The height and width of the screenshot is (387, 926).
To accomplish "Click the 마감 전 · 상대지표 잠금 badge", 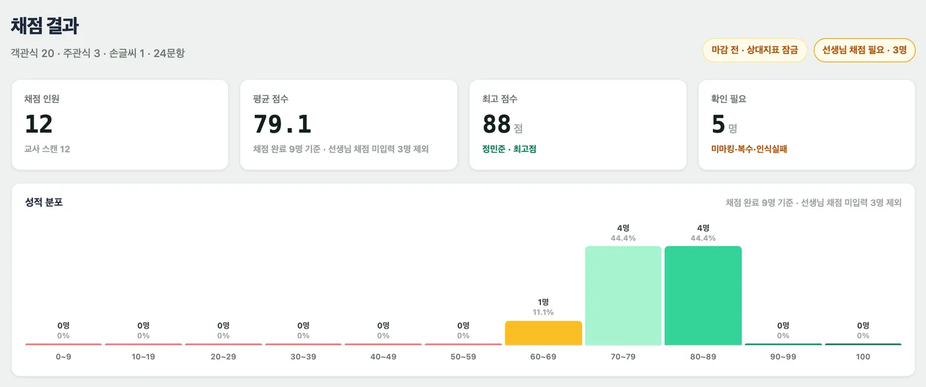I will pos(755,50).
